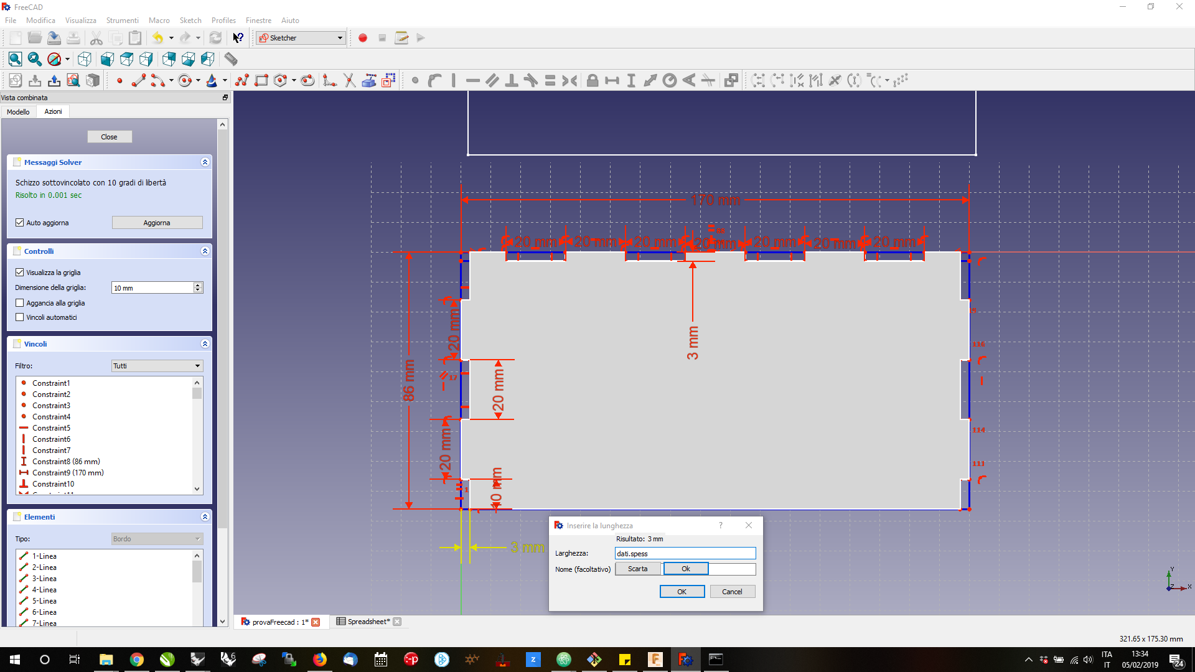Apply a perpendicular constraint
Image resolution: width=1195 pixels, height=672 pixels.
[x=512, y=80]
